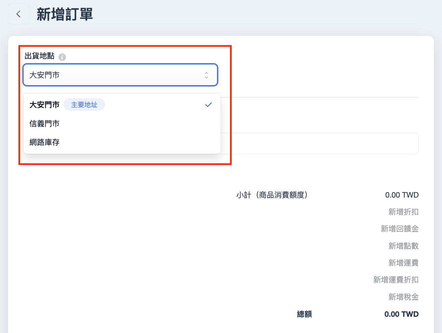Click the 新增稅金 link

[x=403, y=297]
